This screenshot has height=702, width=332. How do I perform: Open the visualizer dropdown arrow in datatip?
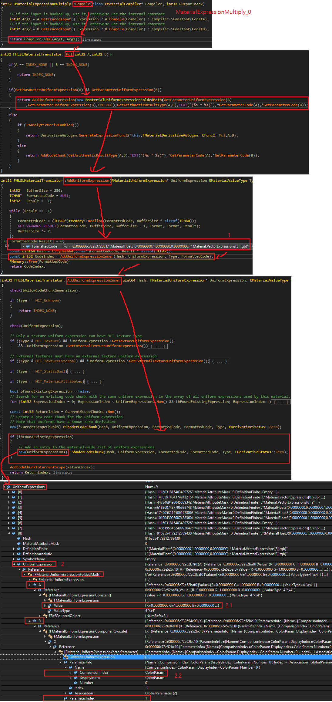(69, 246)
